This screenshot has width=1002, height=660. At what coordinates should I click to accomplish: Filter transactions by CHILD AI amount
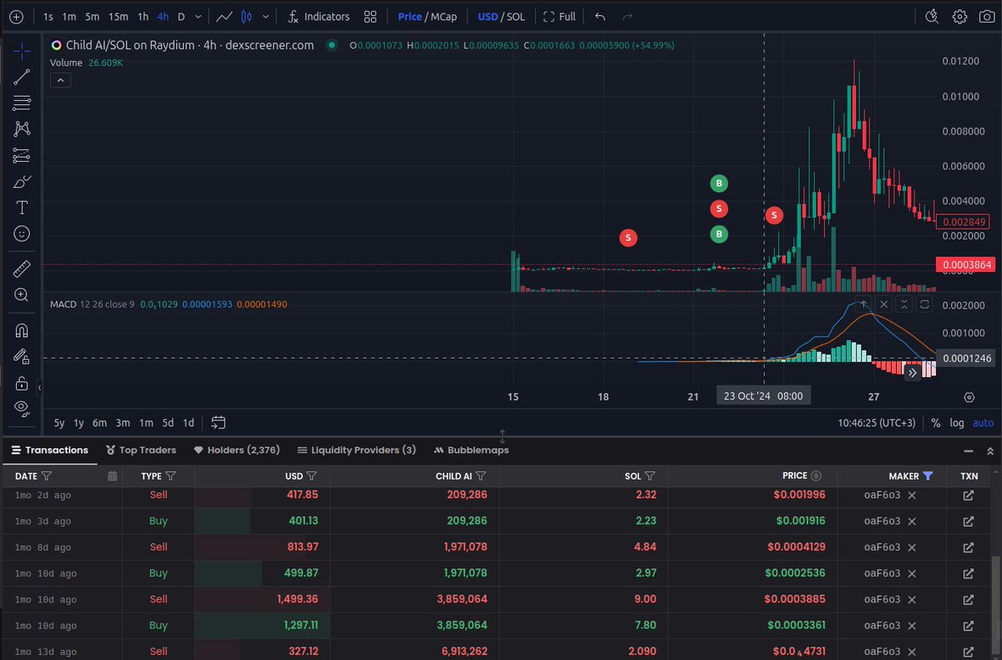[x=483, y=476]
